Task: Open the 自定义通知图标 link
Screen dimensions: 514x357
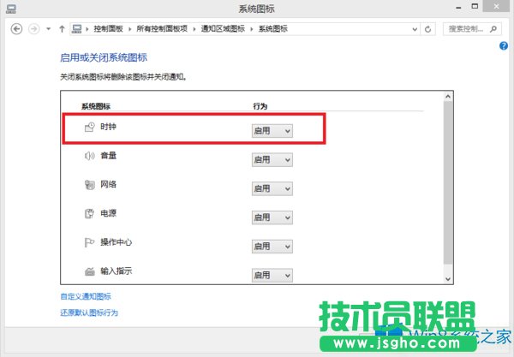Action: [x=85, y=296]
